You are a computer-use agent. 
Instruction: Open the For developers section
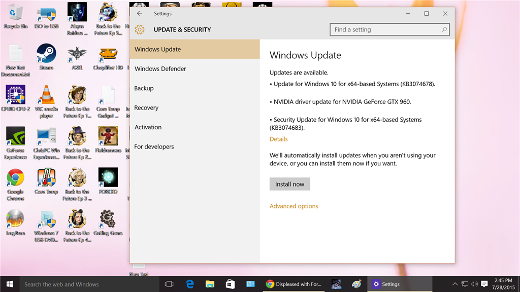click(194, 147)
